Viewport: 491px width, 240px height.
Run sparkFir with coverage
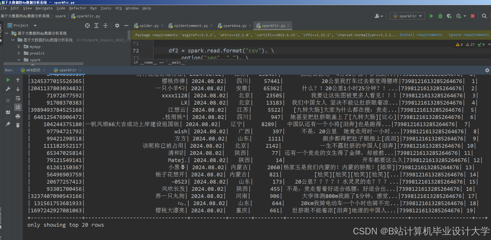pos(449,16)
